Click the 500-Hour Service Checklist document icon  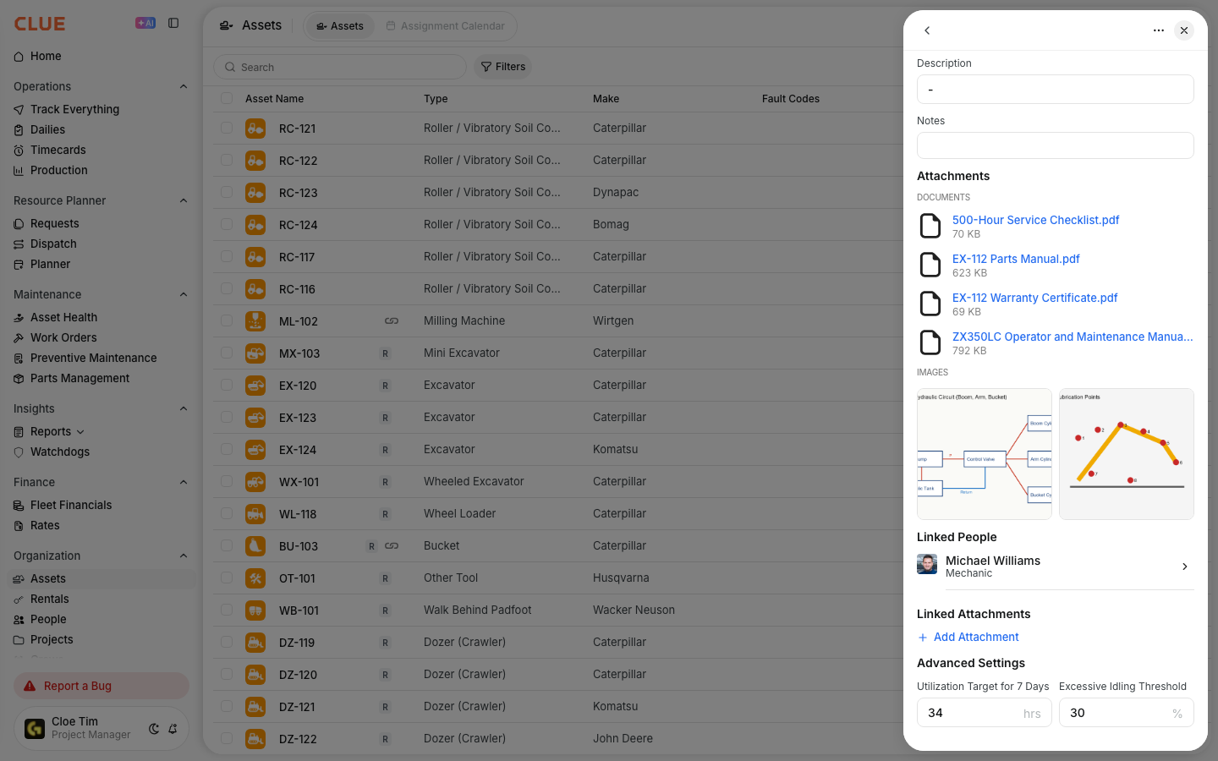pyautogui.click(x=930, y=226)
